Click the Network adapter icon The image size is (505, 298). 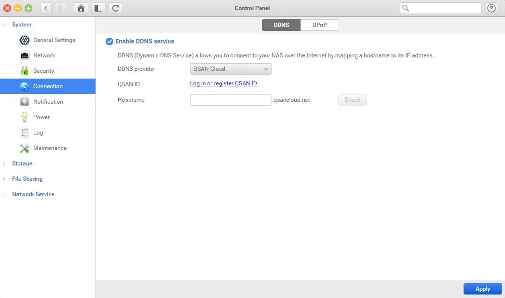pyautogui.click(x=25, y=55)
